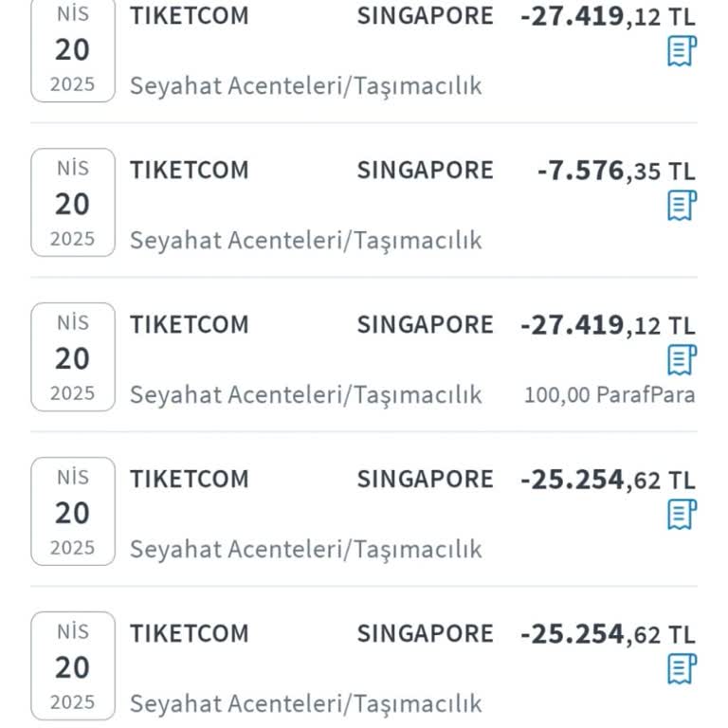Click TIKETCOM name in the -7.576,35 TL row
Image resolution: width=728 pixels, height=728 pixels.
[x=190, y=171]
